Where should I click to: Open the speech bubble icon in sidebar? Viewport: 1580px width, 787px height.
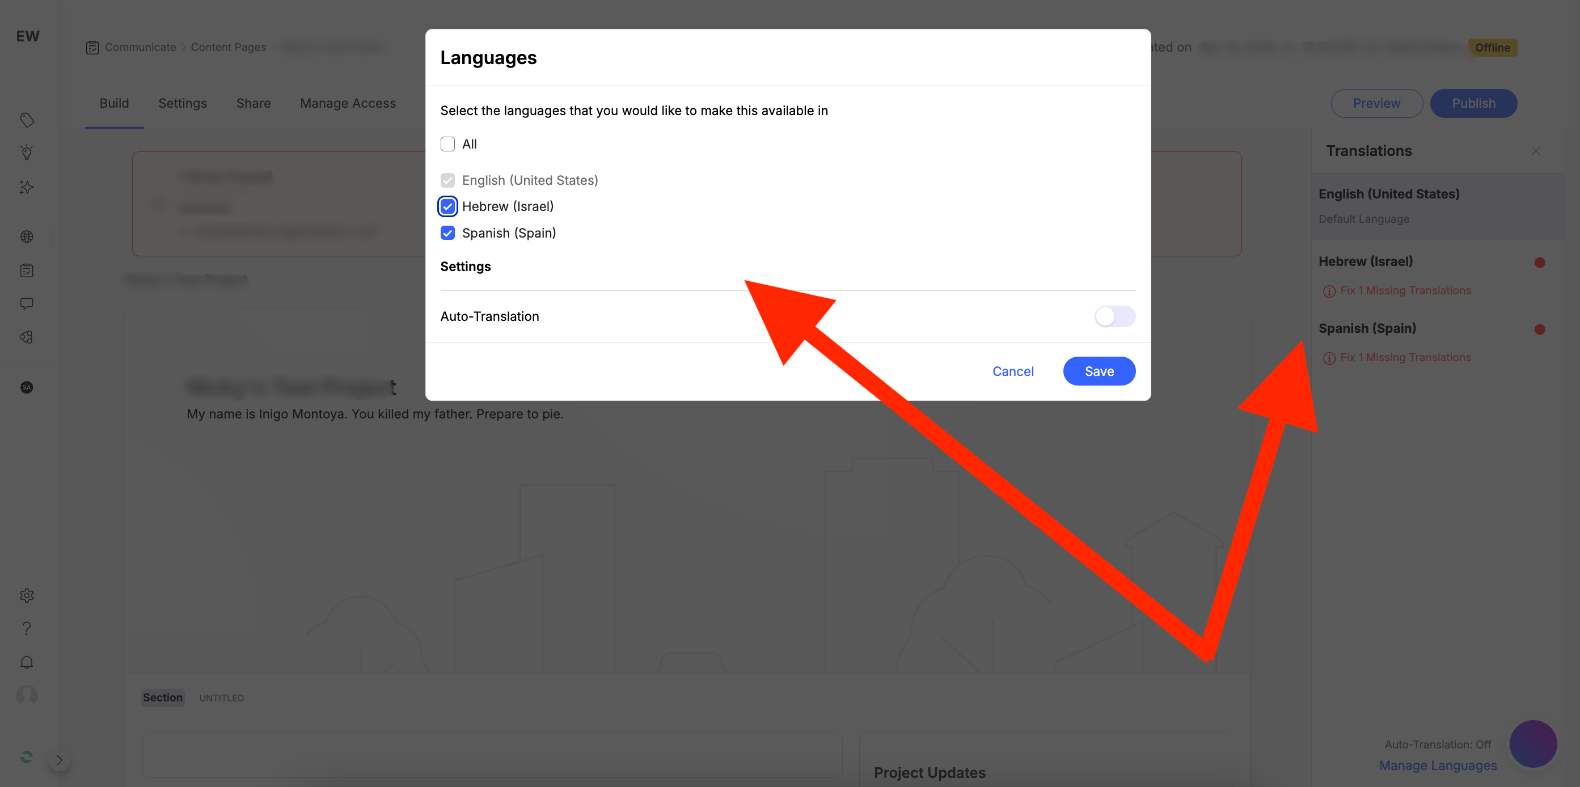point(27,304)
